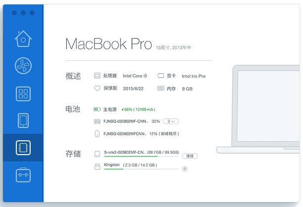Expand the battery device count dropdown
This screenshot has height=207, width=303.
pyautogui.click(x=171, y=121)
